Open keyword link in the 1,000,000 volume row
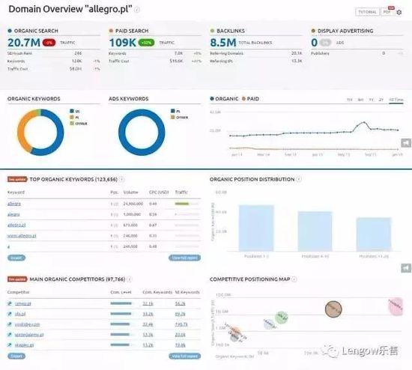The image size is (412, 370). [13, 214]
